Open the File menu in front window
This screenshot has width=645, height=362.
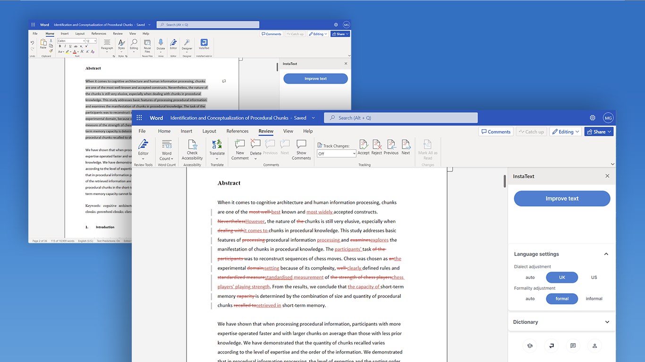coord(142,131)
